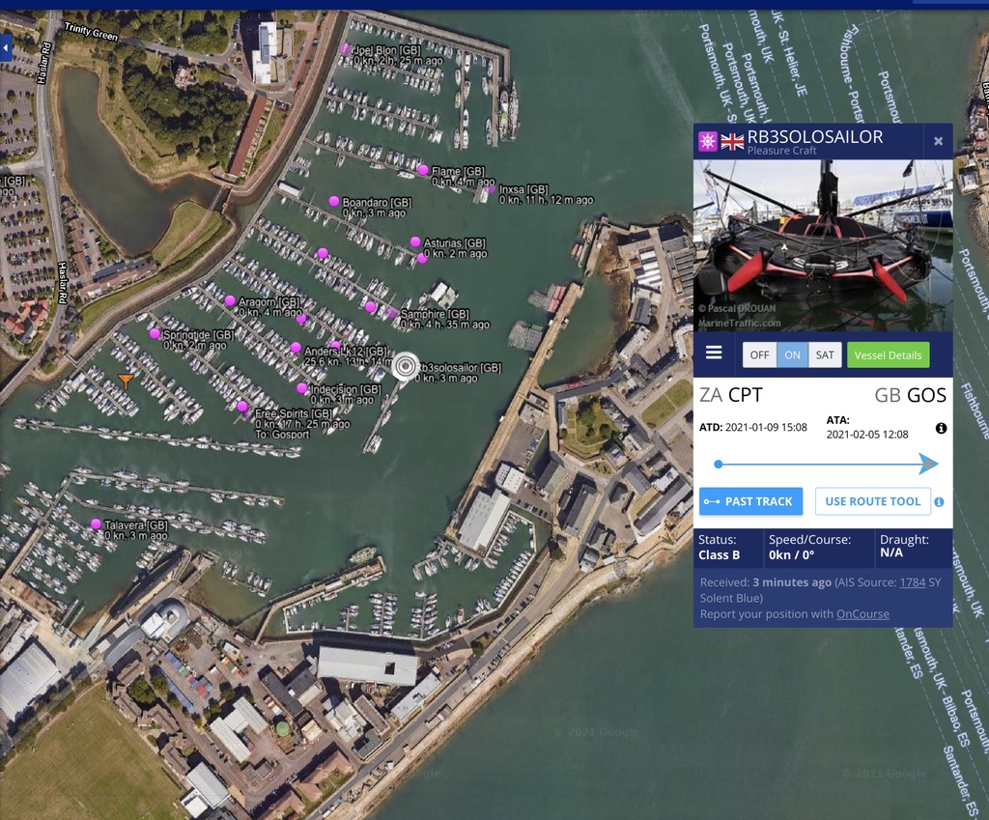The image size is (989, 820).
Task: Select the Indecision vessel marker
Action: tap(302, 388)
